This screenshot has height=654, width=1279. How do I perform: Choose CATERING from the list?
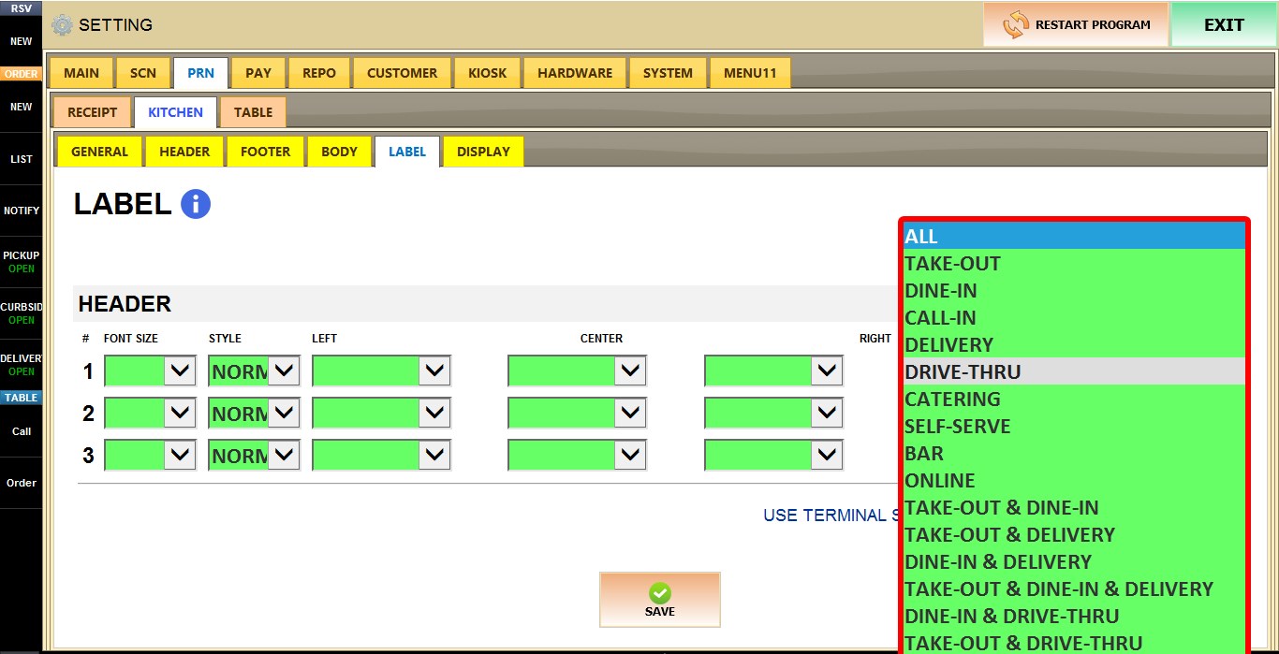[1074, 400]
